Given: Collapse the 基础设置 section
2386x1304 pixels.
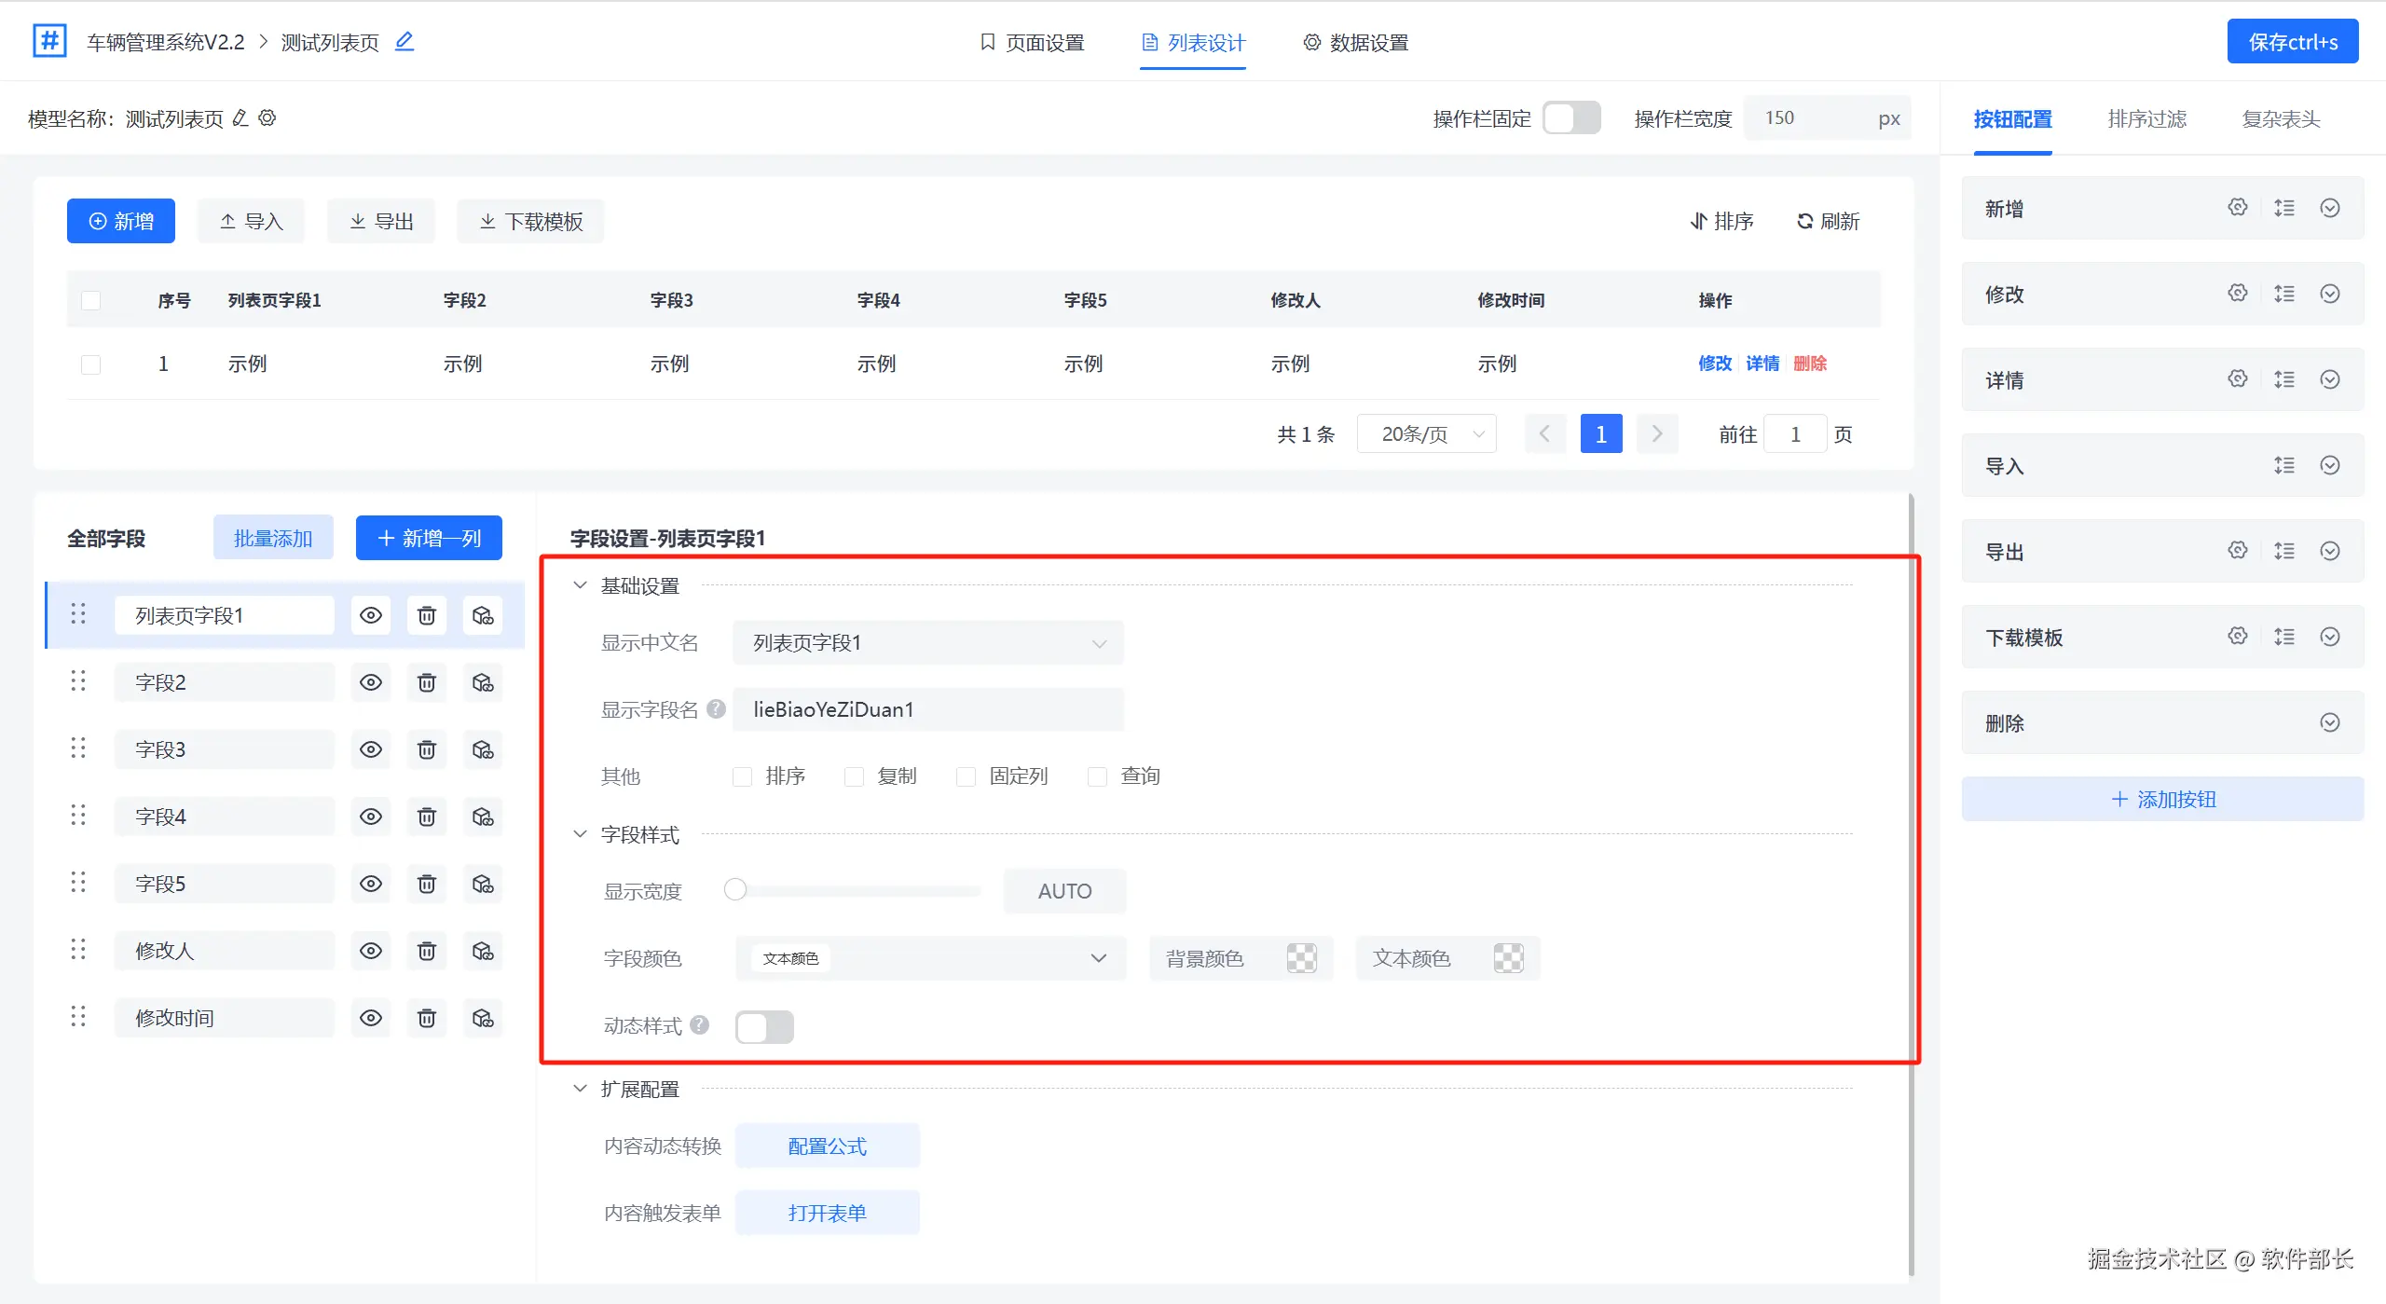Looking at the screenshot, I should 580,585.
